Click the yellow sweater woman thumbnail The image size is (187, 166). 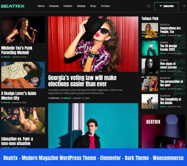150,31
